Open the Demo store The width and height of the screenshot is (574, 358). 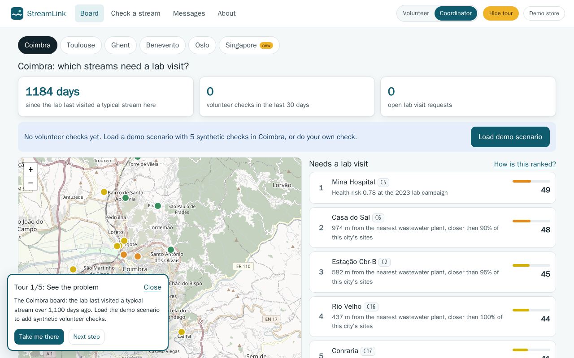coord(544,13)
